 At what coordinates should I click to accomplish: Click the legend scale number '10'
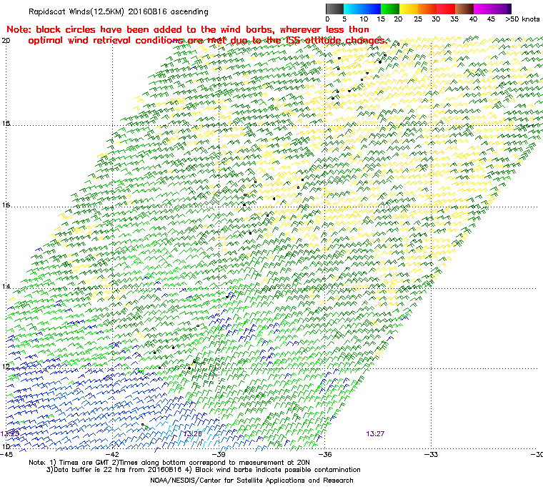tap(364, 19)
